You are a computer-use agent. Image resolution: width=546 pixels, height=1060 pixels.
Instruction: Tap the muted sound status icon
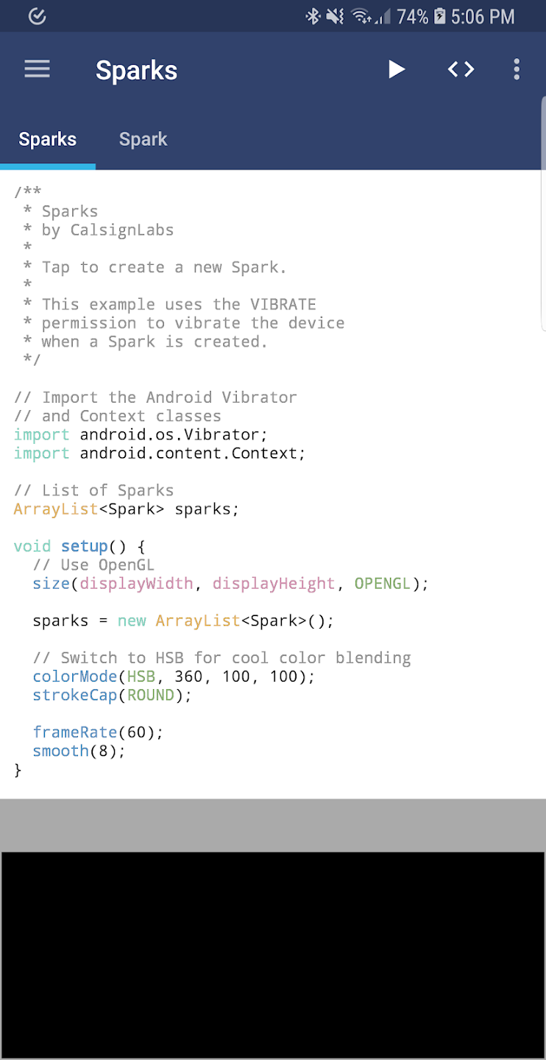click(335, 16)
